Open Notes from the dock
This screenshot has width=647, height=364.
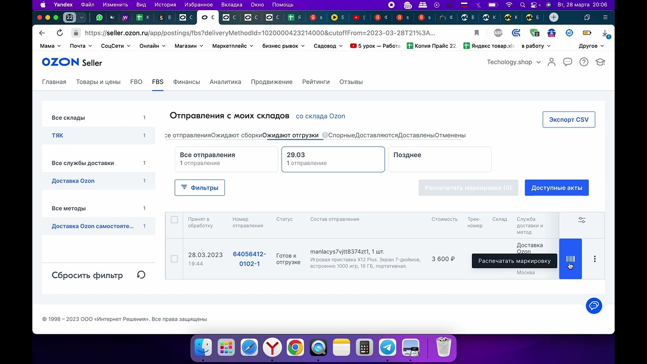342,348
